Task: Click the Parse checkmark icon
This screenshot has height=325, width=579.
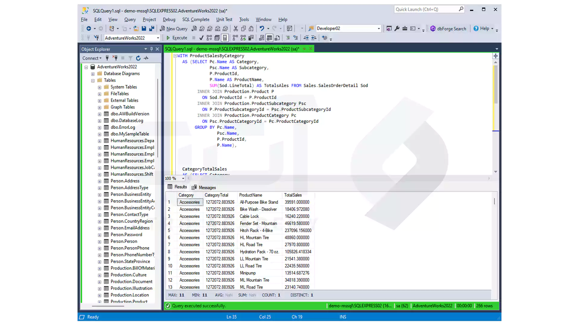Action: [201, 38]
